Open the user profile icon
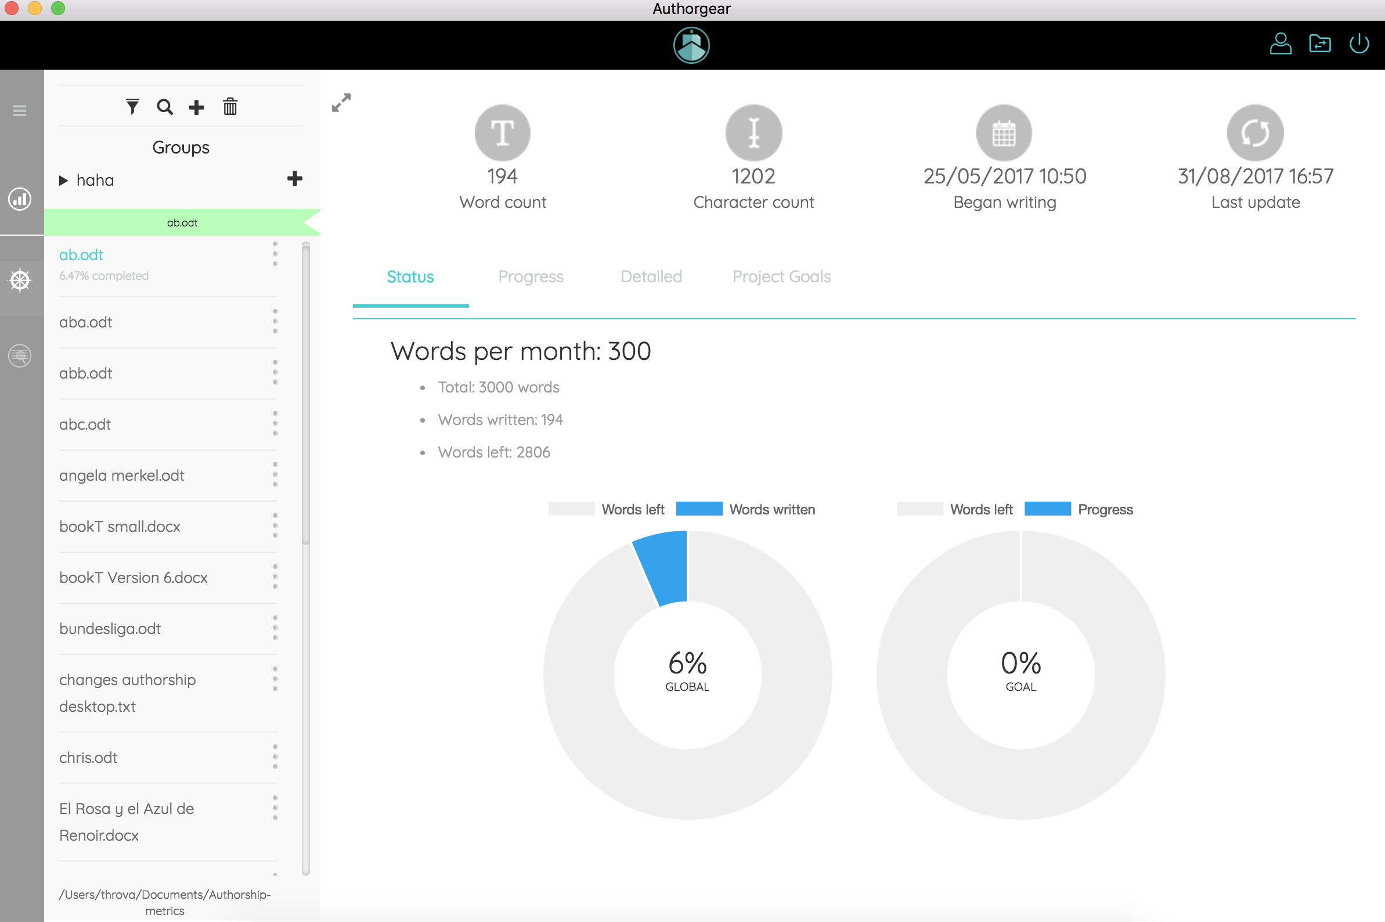The height and width of the screenshot is (922, 1385). click(x=1281, y=44)
